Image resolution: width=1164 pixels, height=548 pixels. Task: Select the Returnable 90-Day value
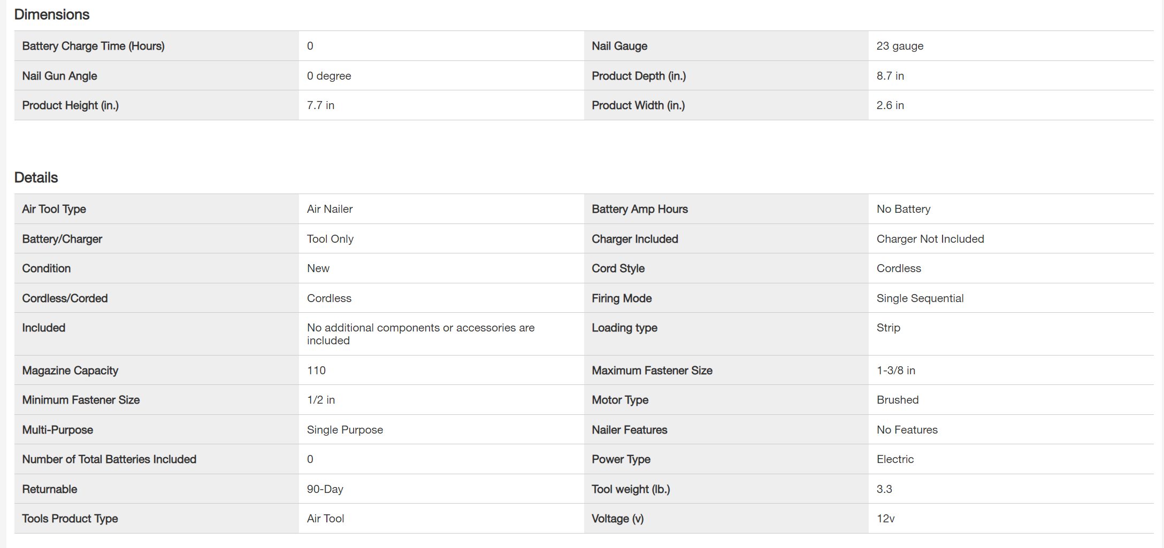pyautogui.click(x=325, y=489)
